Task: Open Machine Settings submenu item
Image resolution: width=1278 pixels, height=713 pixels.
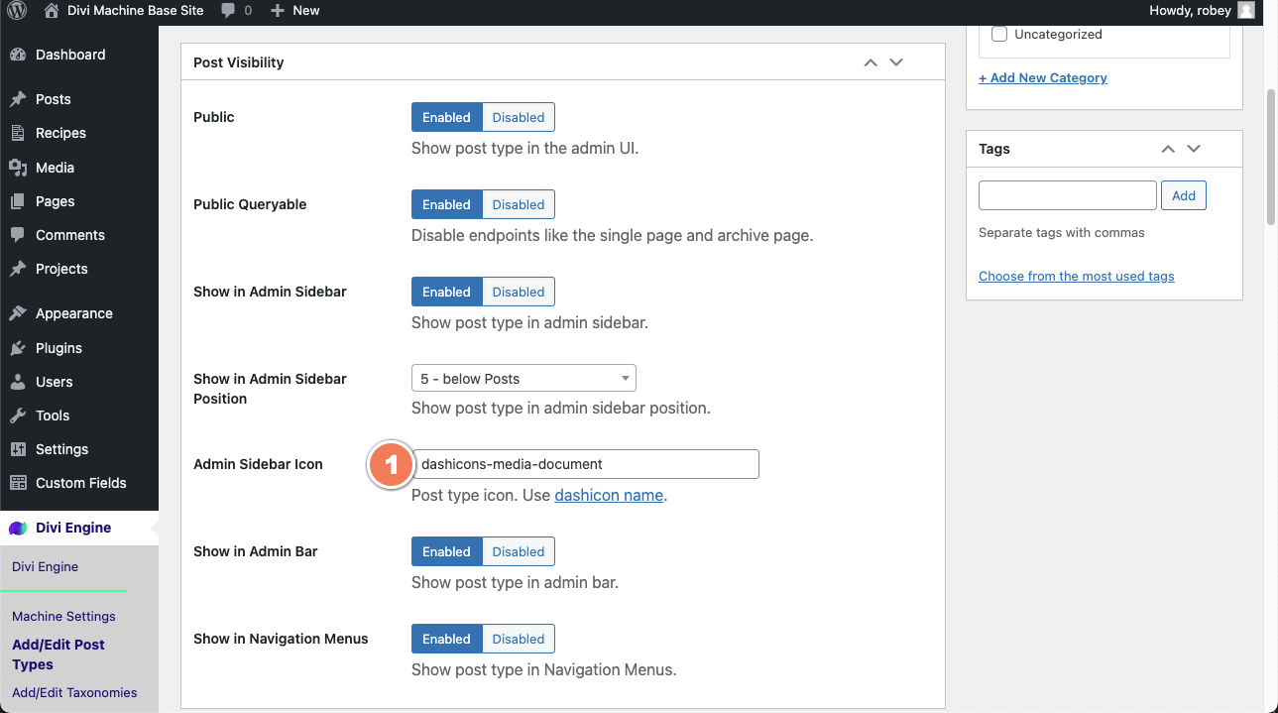Action: (63, 616)
